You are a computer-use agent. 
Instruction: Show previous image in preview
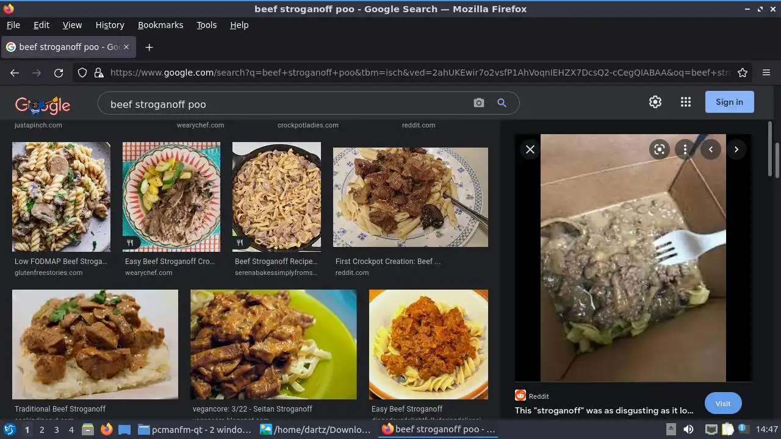click(711, 149)
